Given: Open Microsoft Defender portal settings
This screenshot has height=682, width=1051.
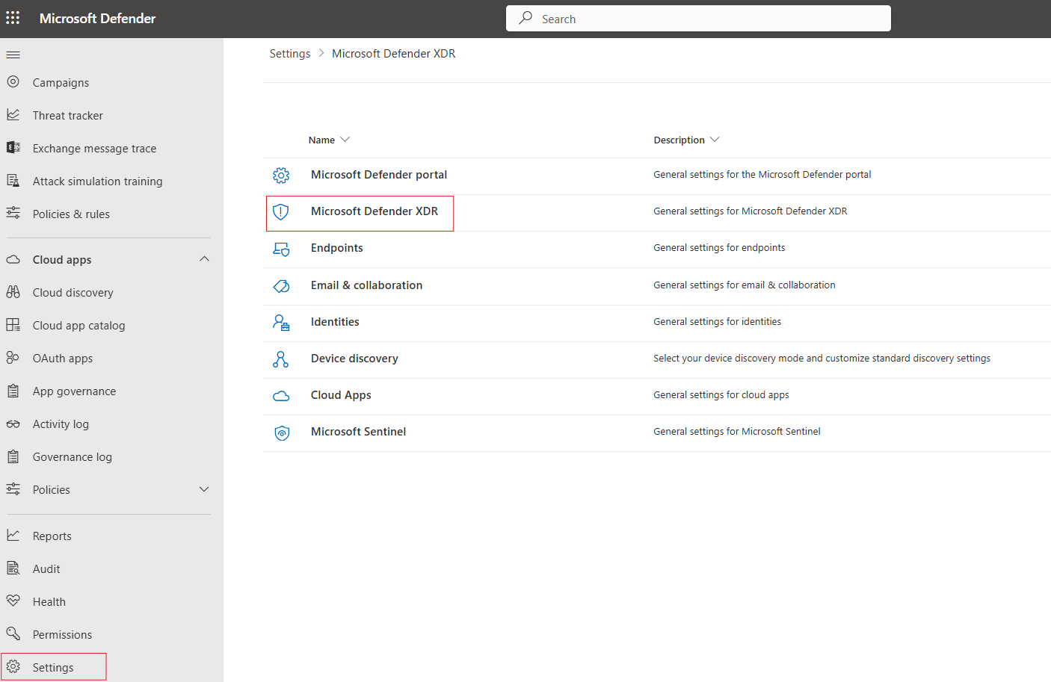Looking at the screenshot, I should coord(379,175).
